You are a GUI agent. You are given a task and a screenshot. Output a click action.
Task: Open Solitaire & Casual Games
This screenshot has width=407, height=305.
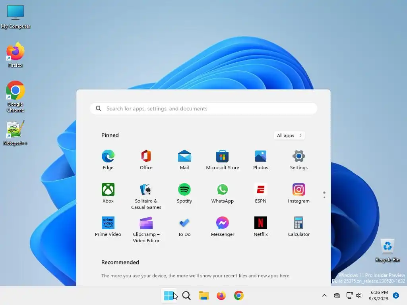[x=146, y=196]
